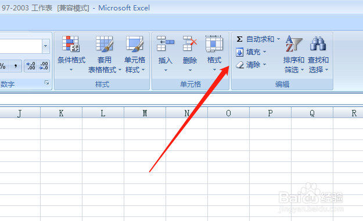
Task: Click the number format input box
Action: (21, 46)
